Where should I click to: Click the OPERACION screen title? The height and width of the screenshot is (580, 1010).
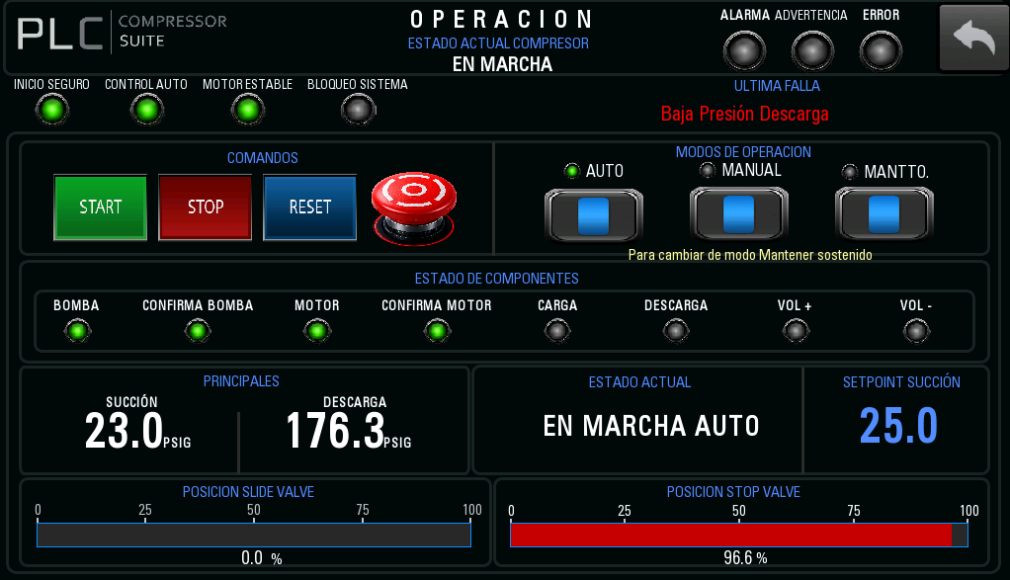(502, 20)
